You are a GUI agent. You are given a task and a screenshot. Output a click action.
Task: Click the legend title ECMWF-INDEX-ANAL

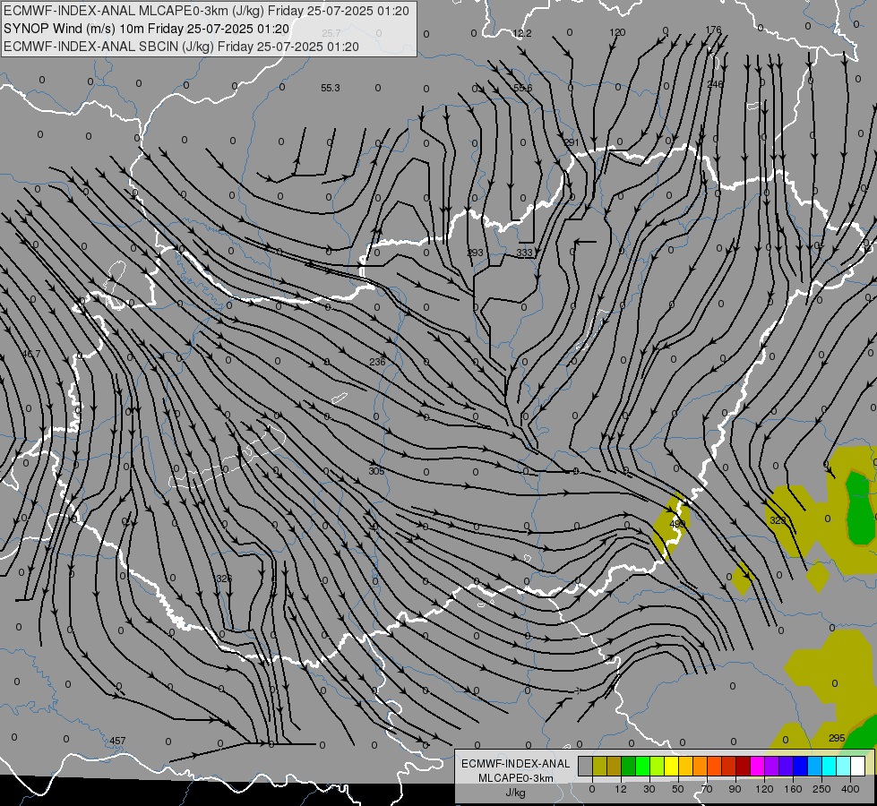pos(516,764)
